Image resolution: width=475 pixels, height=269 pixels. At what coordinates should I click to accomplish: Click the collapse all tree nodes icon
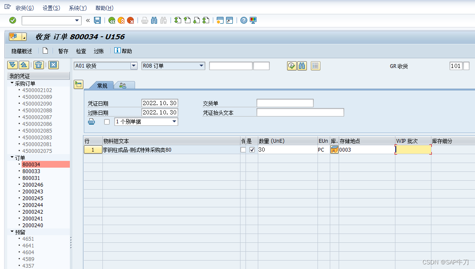24,65
